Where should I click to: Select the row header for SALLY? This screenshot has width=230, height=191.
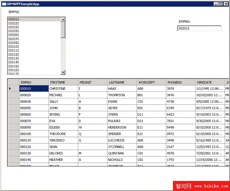(13, 102)
